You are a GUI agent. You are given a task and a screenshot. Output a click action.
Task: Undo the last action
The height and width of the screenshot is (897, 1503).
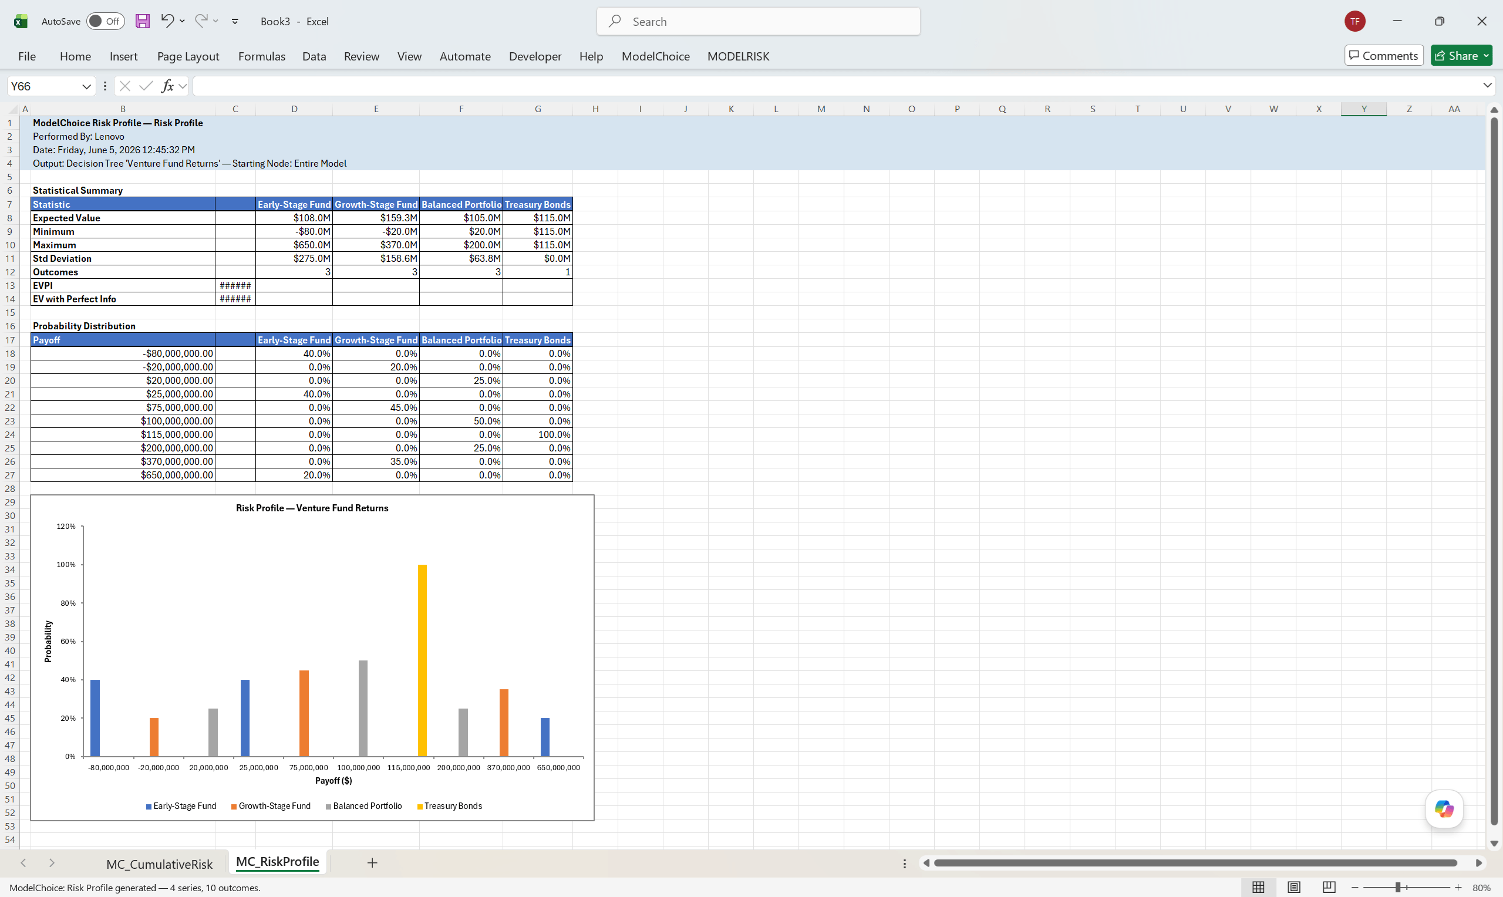[167, 21]
